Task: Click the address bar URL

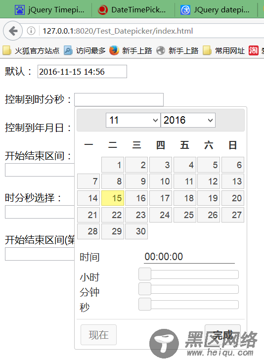Action: tap(118, 31)
